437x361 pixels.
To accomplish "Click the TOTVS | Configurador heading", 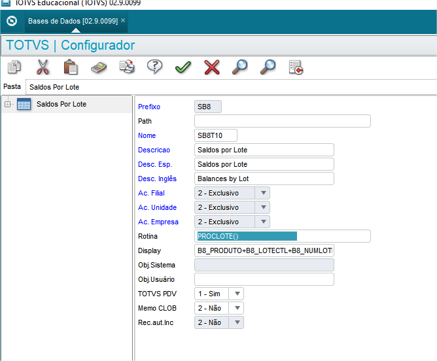I will [x=71, y=45].
